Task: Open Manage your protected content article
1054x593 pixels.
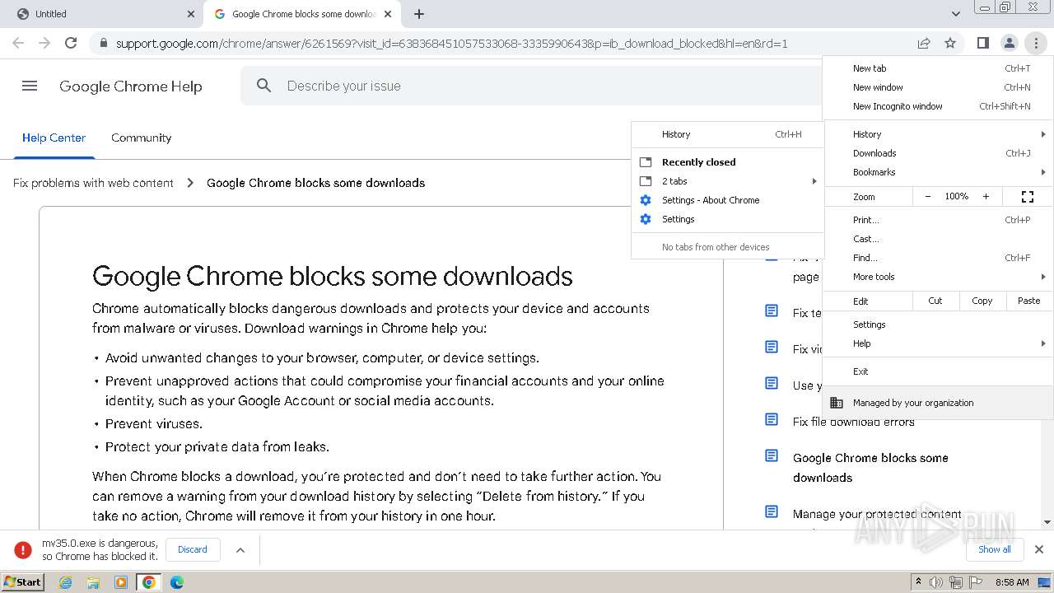Action: point(877,514)
